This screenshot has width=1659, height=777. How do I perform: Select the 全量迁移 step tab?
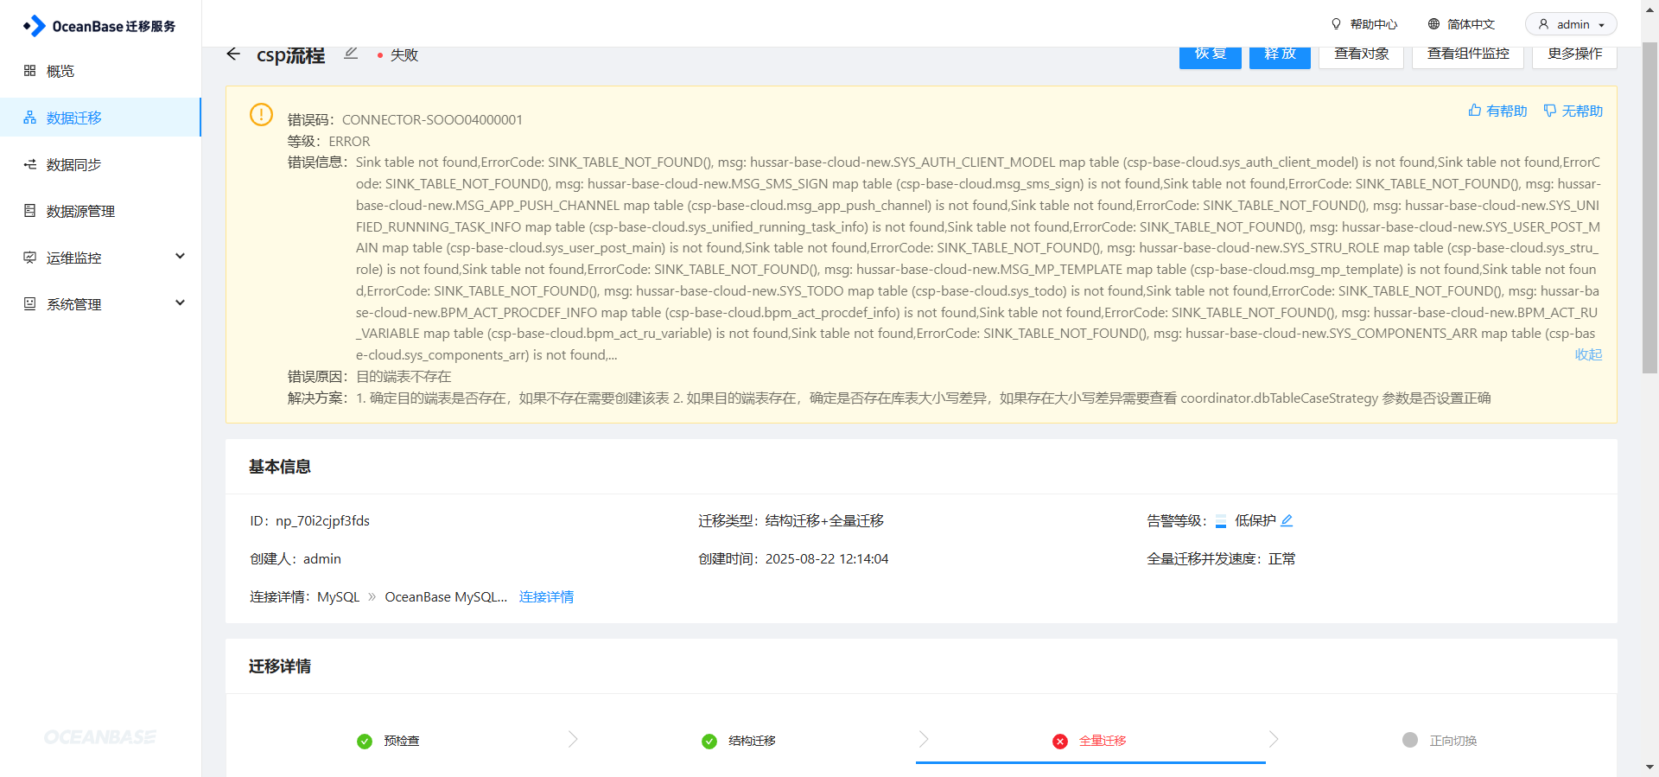[x=1102, y=741]
